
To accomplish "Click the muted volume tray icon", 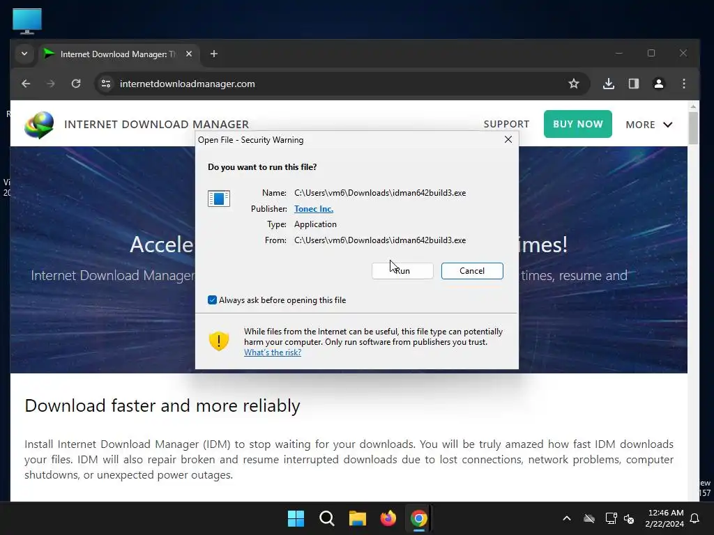I will tap(629, 518).
